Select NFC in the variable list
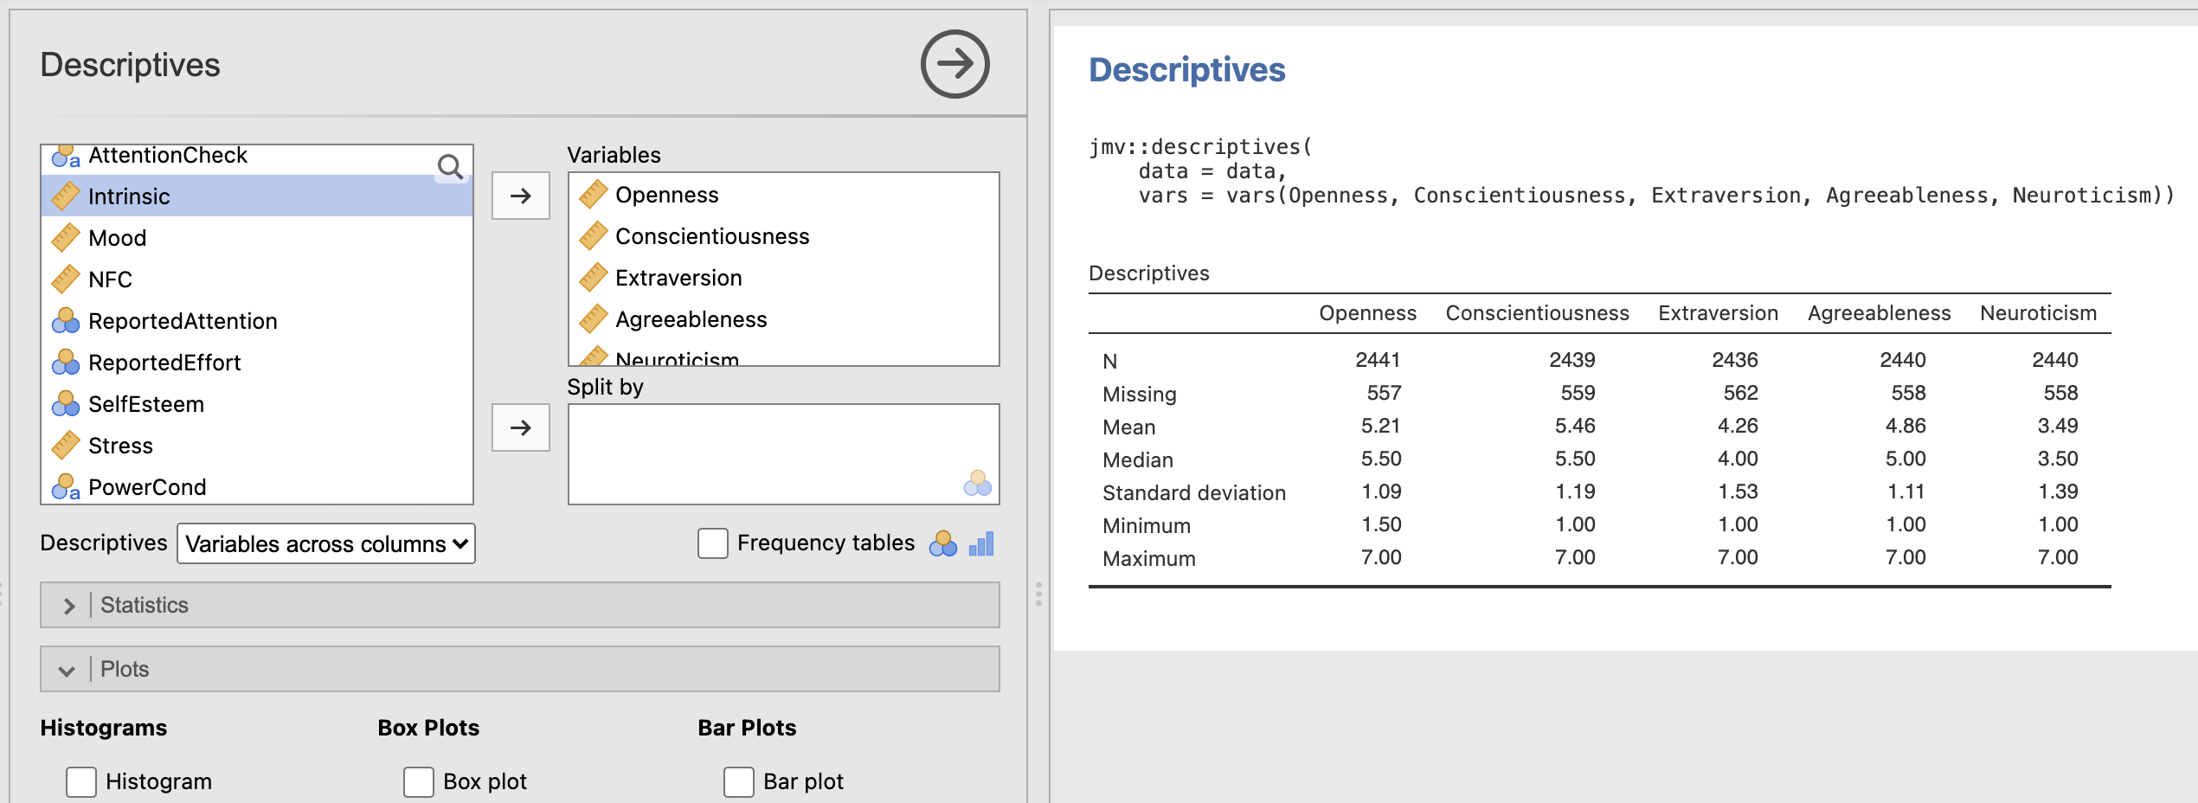2198x803 pixels. point(257,279)
